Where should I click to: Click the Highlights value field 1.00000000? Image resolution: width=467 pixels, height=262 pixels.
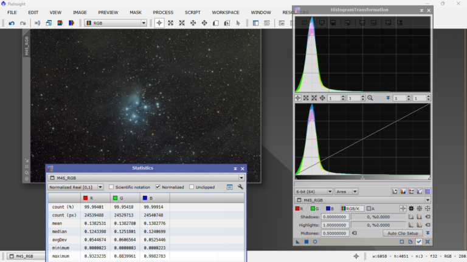(335, 225)
